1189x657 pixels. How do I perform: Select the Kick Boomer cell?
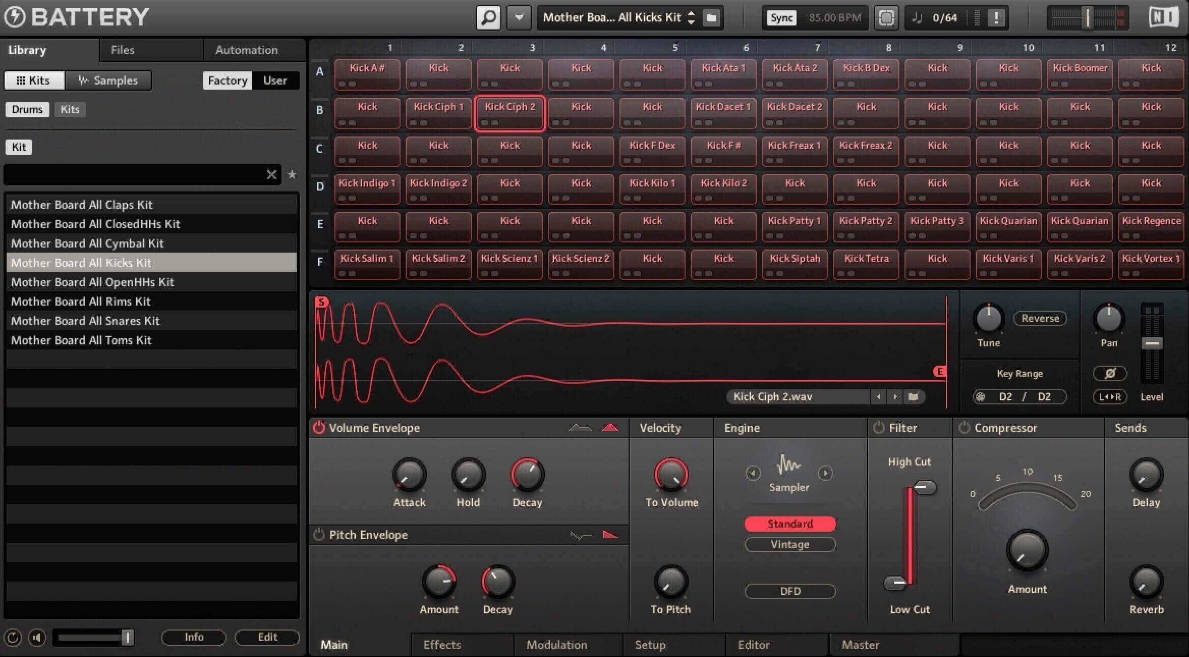tap(1080, 75)
